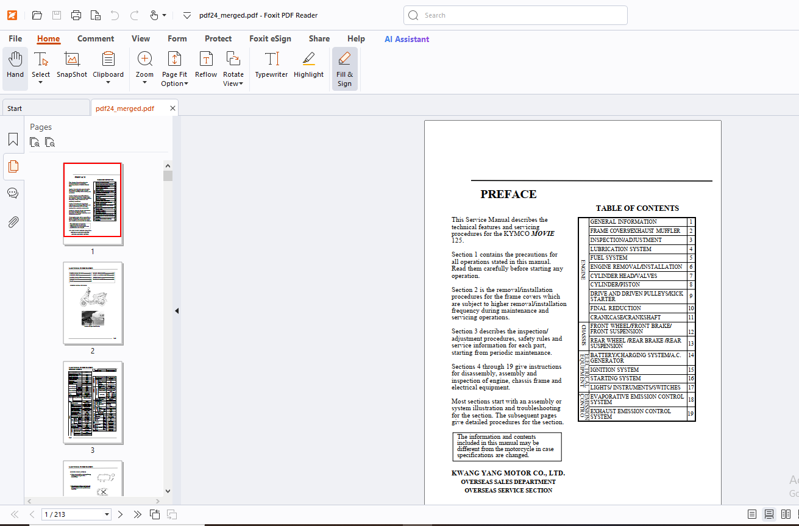Expand the Rotate View dropdown arrow
The height and width of the screenshot is (526, 799).
tap(241, 84)
